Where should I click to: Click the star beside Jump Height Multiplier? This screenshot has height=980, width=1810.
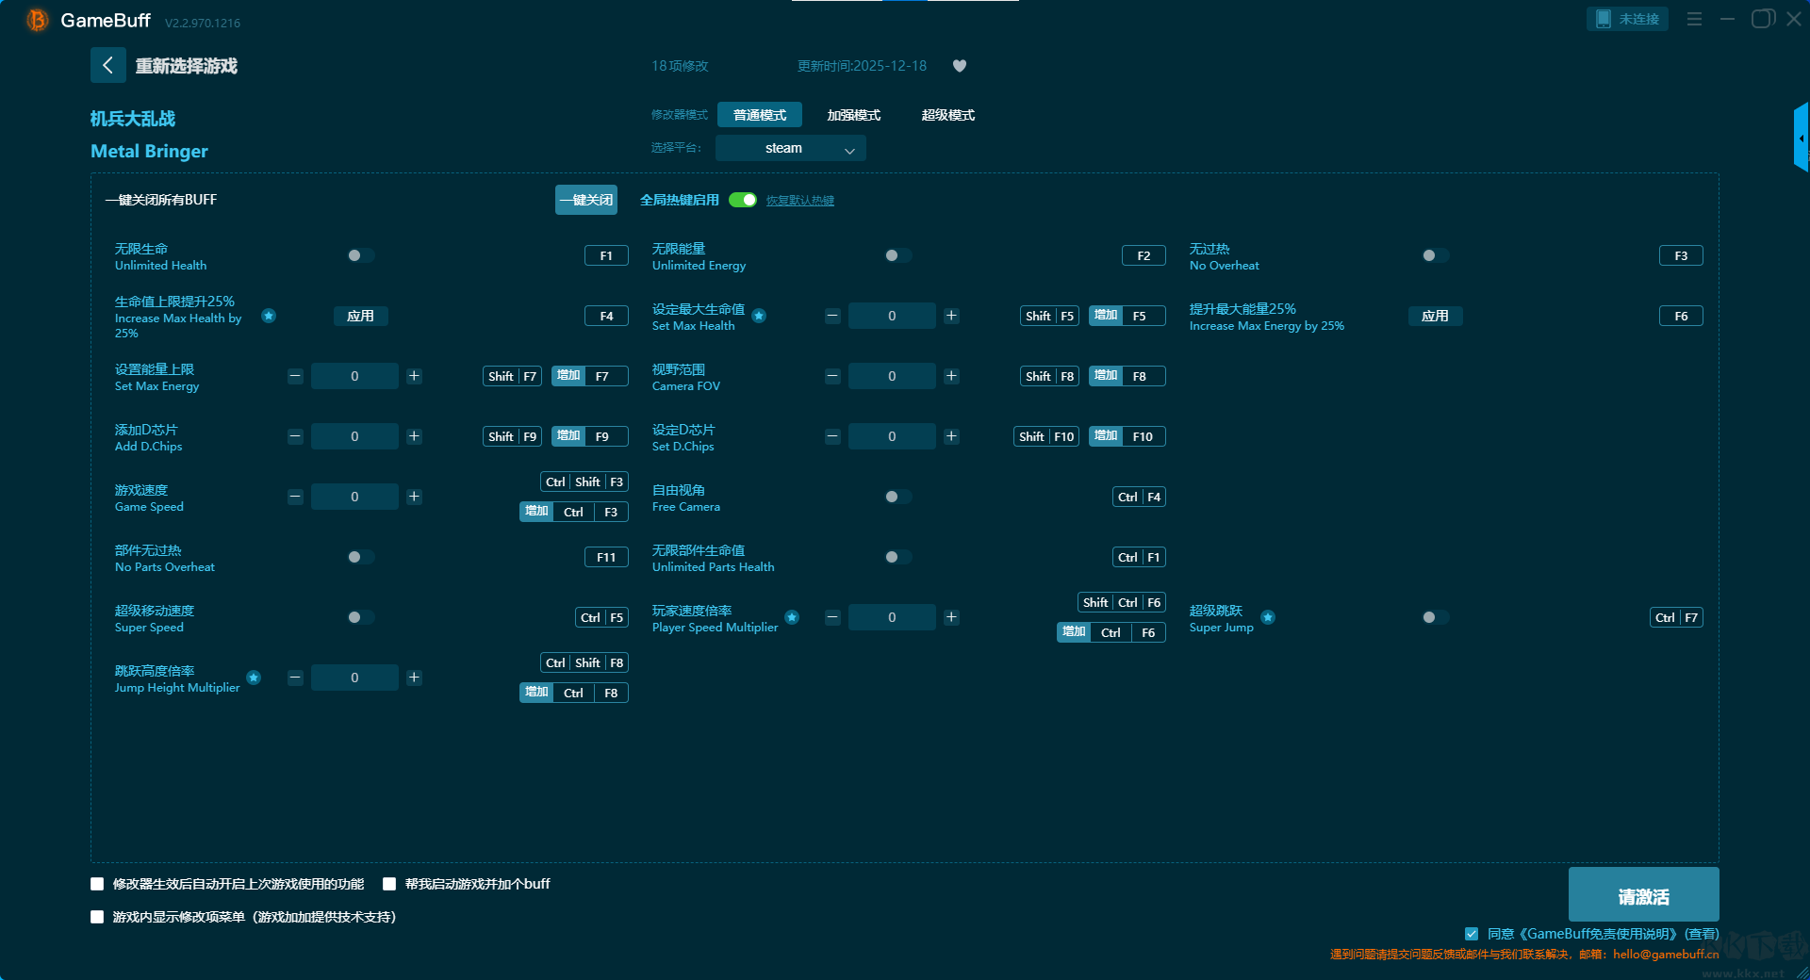254,678
